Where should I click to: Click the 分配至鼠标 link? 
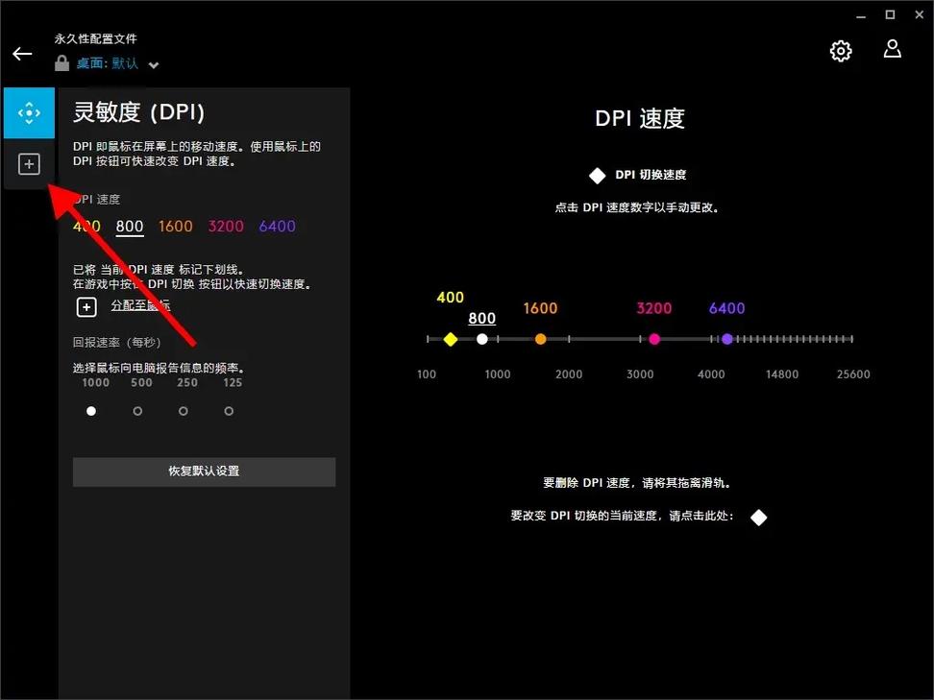tap(140, 305)
